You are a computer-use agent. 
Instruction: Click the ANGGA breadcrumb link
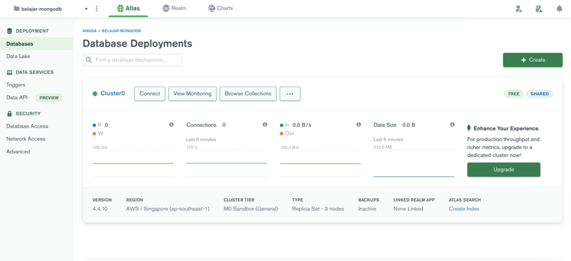pos(90,31)
